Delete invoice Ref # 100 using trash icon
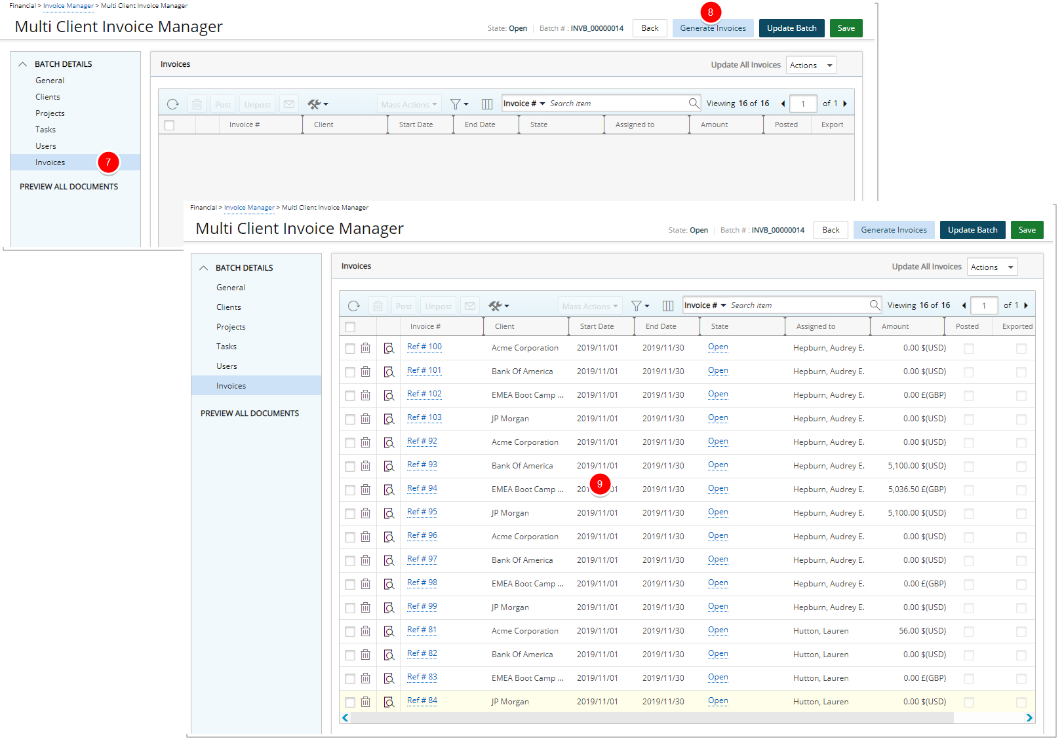Image resolution: width=1064 pixels, height=745 pixels. [365, 348]
